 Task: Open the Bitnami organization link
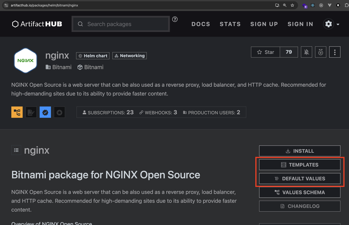58,67
